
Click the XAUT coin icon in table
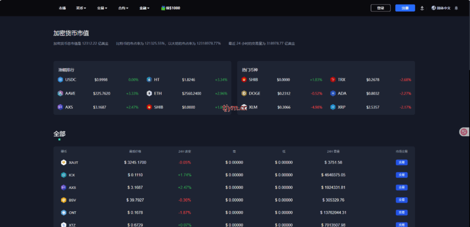pyautogui.click(x=63, y=162)
